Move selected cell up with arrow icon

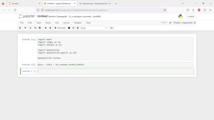(45, 28)
